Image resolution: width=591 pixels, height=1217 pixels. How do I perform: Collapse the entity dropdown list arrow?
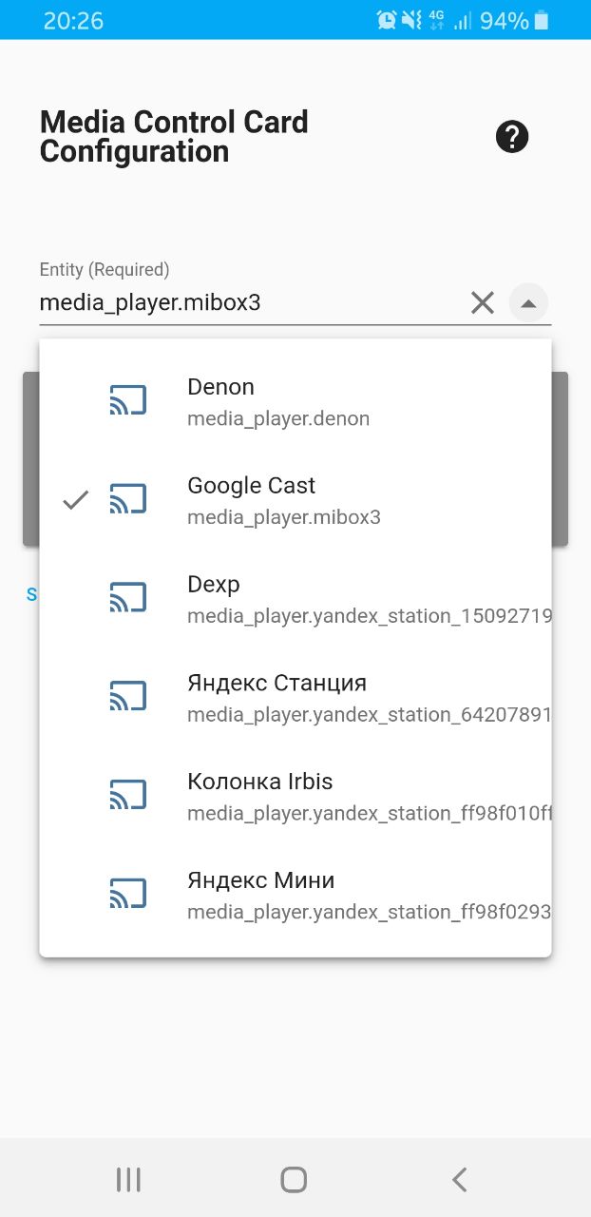coord(529,303)
